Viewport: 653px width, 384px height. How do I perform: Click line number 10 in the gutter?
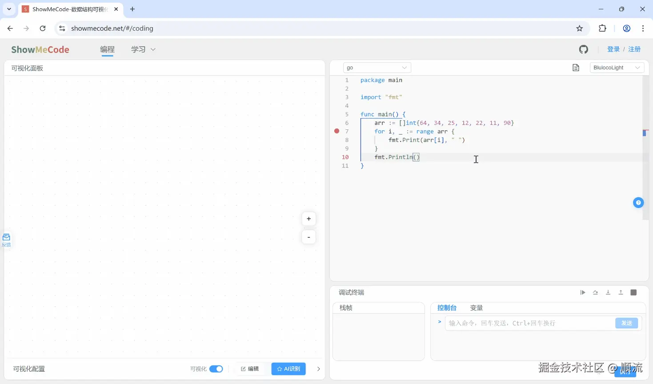(x=345, y=157)
